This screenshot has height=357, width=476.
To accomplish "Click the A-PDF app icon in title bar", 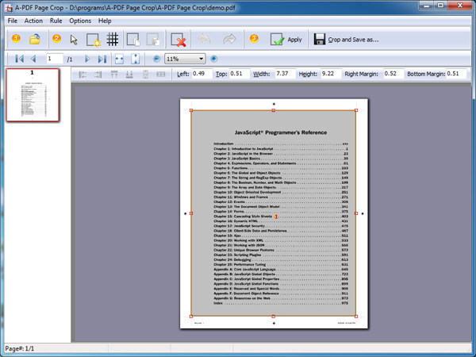I will (x=9, y=8).
